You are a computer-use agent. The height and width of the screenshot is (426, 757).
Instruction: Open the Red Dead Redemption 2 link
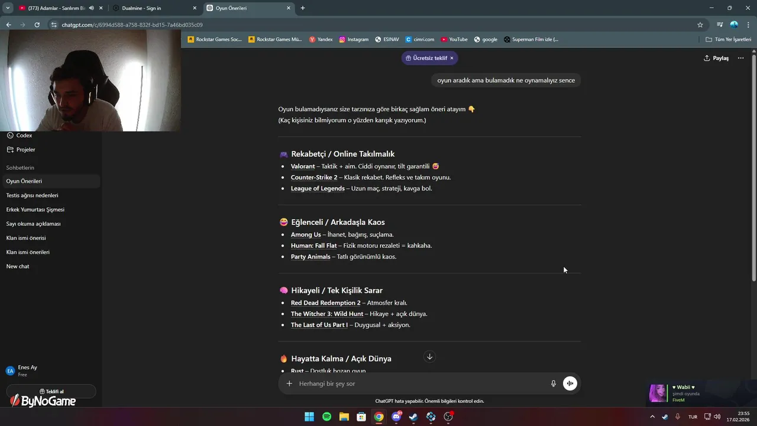tap(325, 303)
